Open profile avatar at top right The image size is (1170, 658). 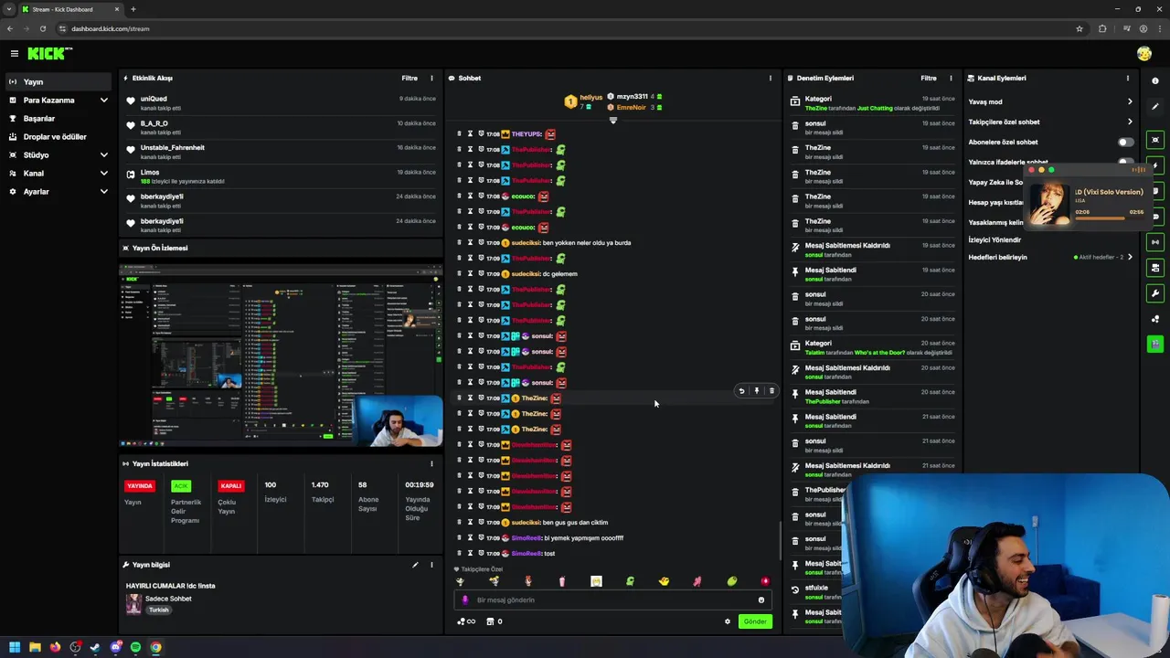tap(1144, 54)
